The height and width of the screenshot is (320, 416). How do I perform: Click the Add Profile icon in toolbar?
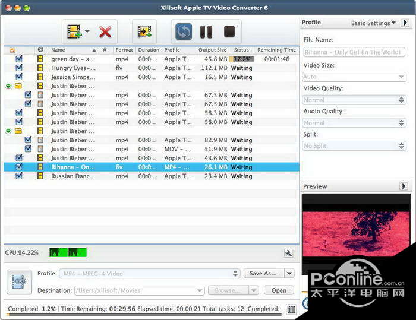pos(144,32)
